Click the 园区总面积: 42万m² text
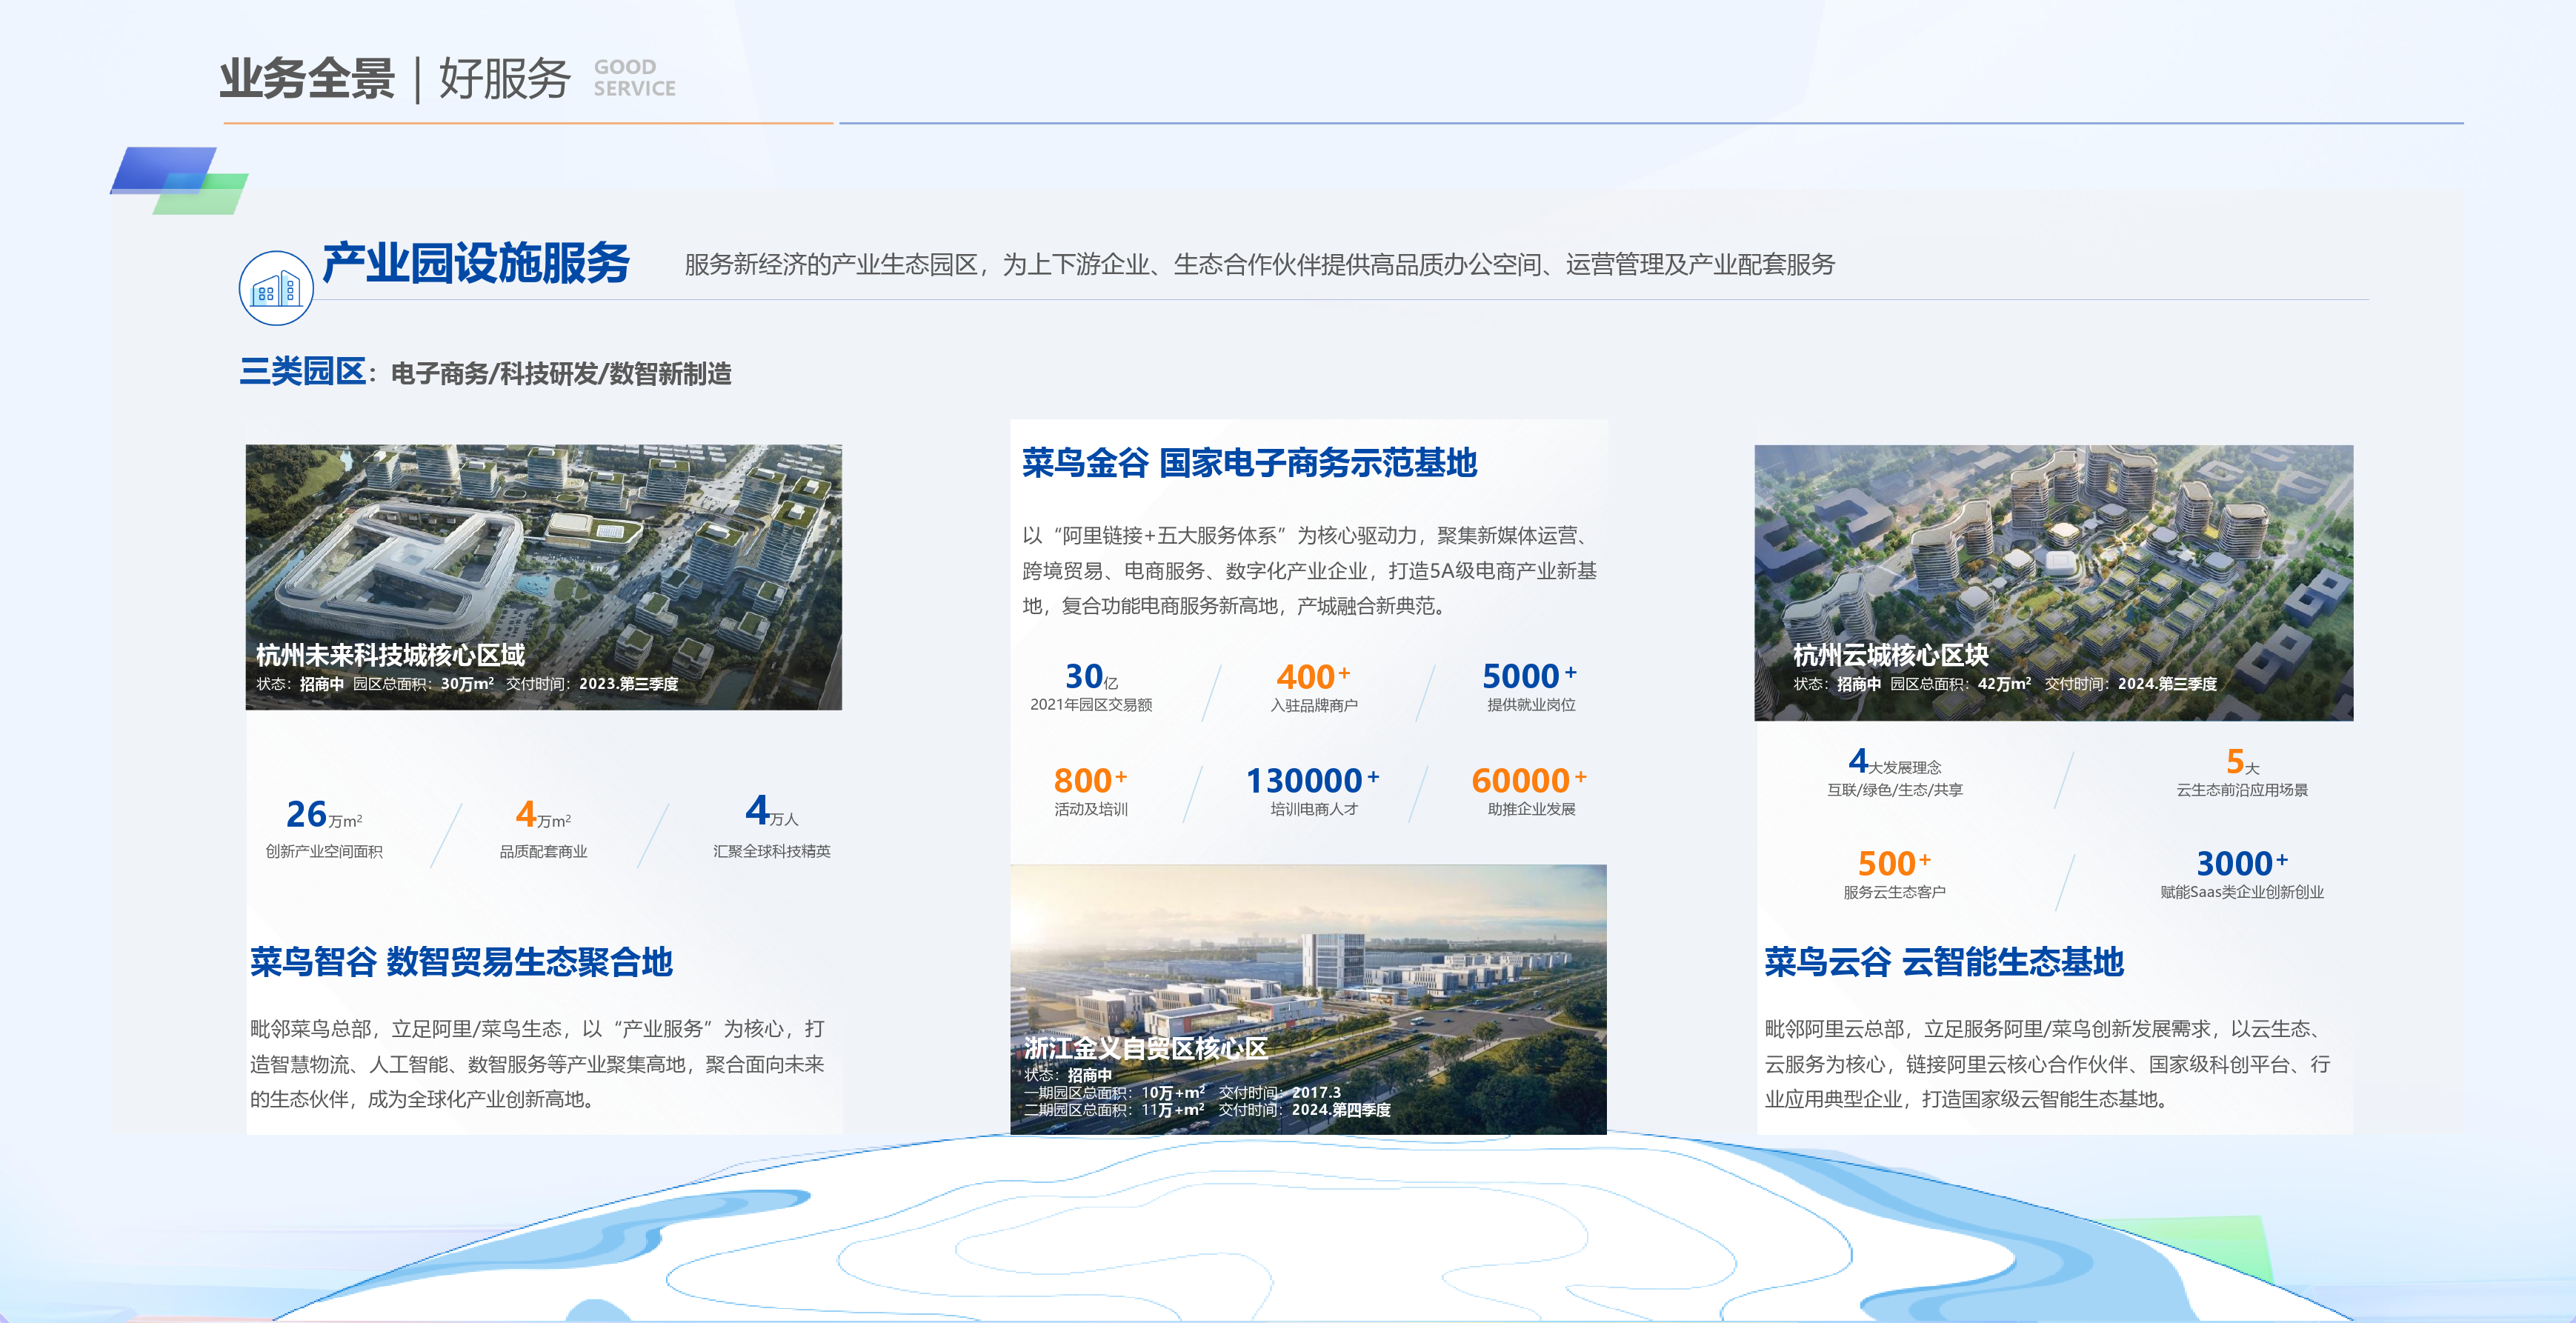Screen dimensions: 2576x1323 [1961, 684]
